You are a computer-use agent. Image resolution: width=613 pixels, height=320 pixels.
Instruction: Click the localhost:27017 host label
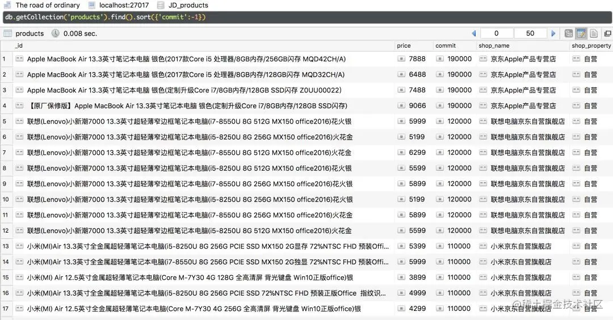point(124,5)
